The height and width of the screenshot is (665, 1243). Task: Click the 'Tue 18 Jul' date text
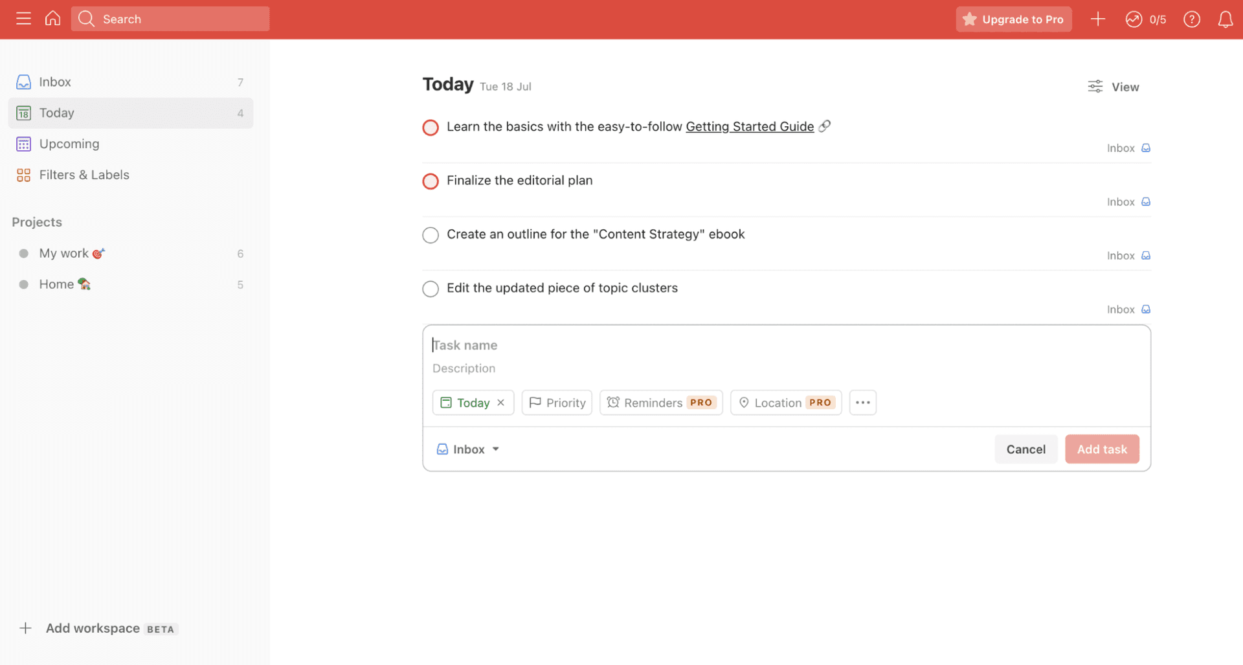pos(505,87)
